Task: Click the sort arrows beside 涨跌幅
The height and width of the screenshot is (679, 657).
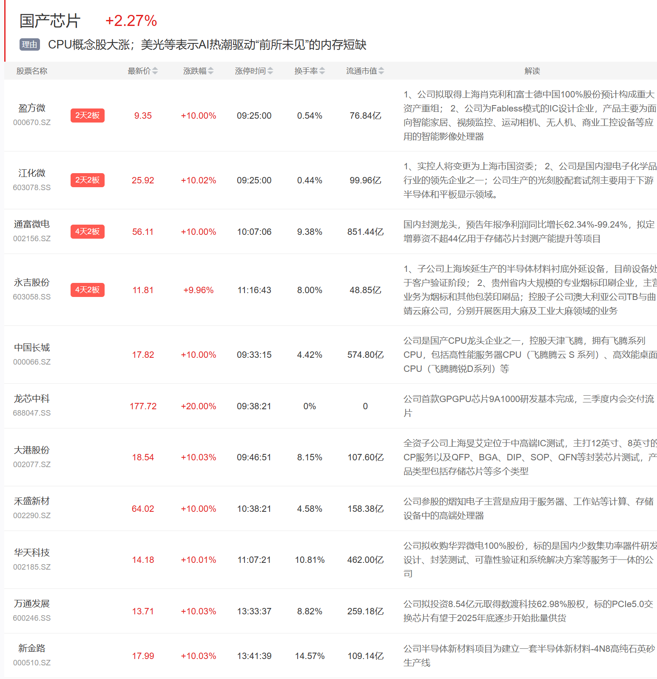Action: (x=210, y=71)
